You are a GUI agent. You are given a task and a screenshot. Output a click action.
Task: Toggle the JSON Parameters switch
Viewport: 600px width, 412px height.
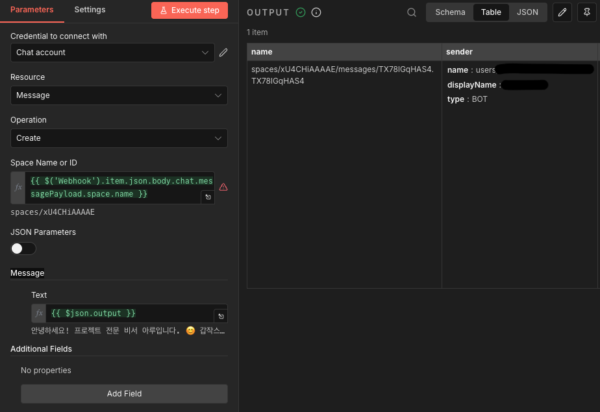(x=23, y=248)
